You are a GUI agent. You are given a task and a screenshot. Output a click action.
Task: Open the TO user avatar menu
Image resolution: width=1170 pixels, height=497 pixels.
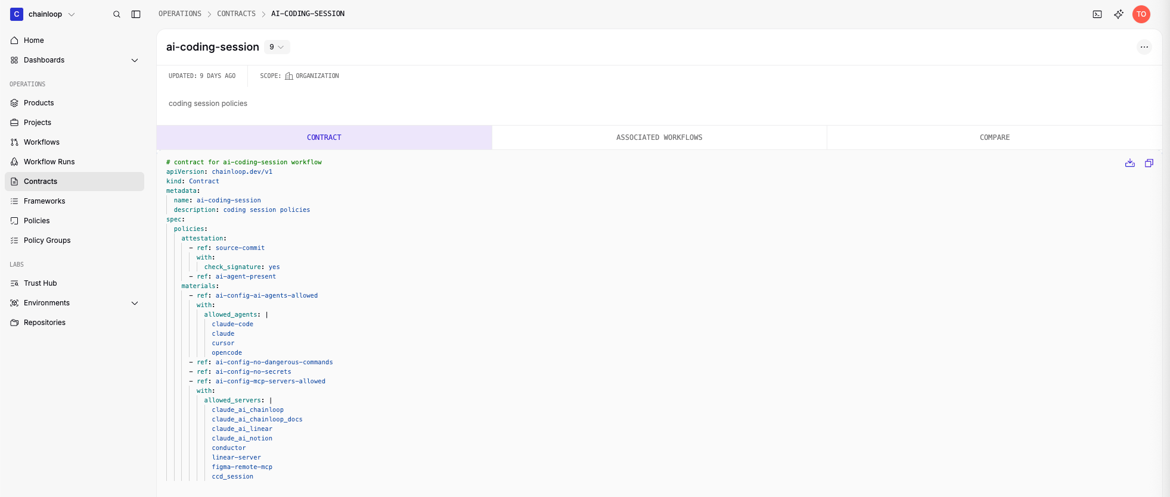pyautogui.click(x=1141, y=14)
